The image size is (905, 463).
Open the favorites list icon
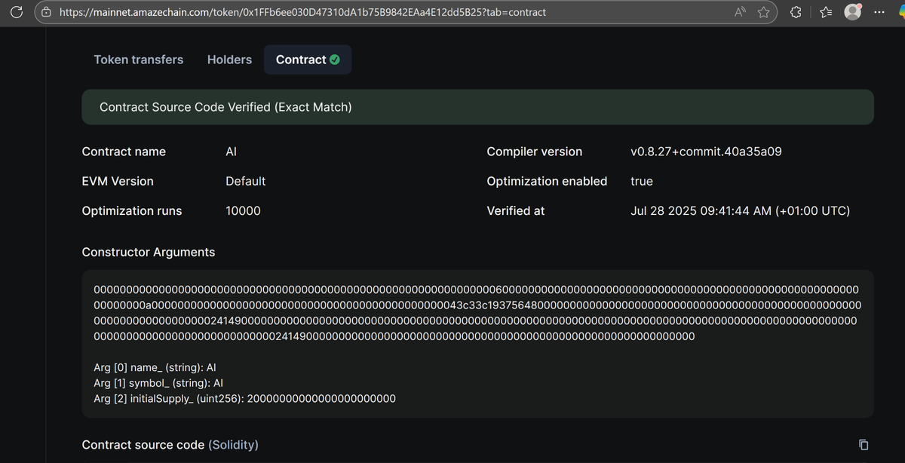click(824, 12)
